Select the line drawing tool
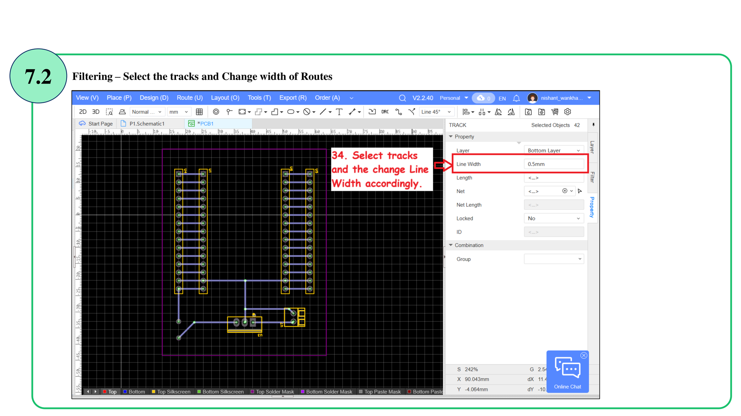Screen dimensions: 741x416 [x=323, y=112]
